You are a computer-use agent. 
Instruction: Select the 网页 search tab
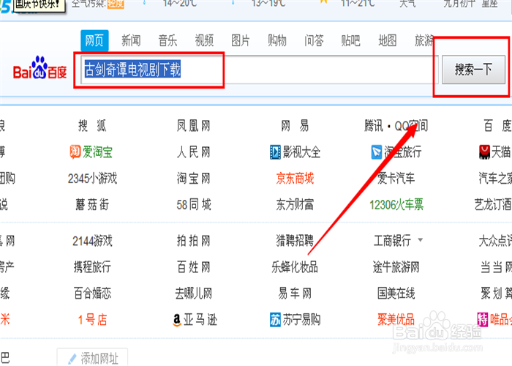pyautogui.click(x=94, y=41)
